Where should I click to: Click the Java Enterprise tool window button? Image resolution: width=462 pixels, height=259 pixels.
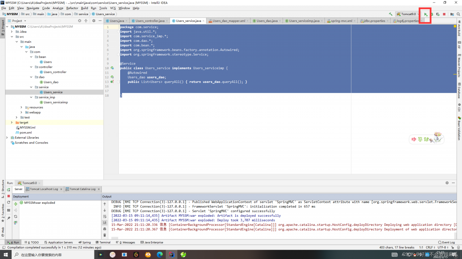(152, 242)
